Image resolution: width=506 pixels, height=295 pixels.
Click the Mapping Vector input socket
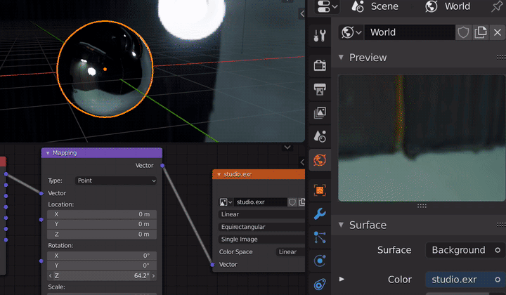(x=41, y=193)
